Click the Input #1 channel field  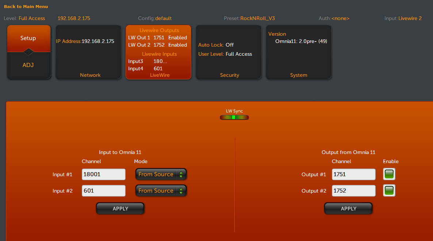point(104,174)
